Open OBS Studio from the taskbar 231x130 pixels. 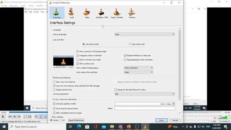point(137,127)
